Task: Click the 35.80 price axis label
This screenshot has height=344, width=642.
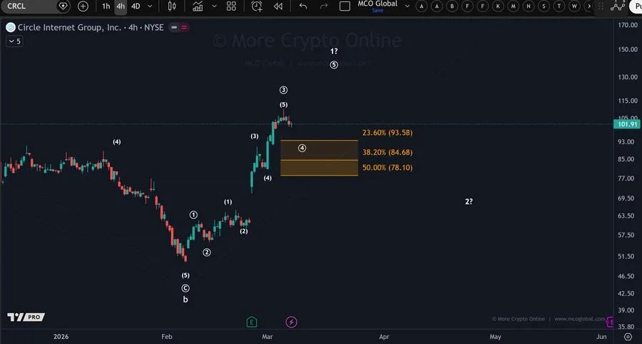Action: [x=628, y=327]
